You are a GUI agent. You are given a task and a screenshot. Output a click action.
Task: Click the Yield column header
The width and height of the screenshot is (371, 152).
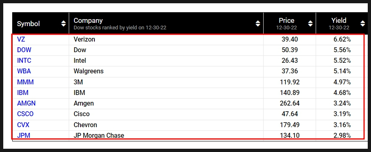tap(339, 20)
